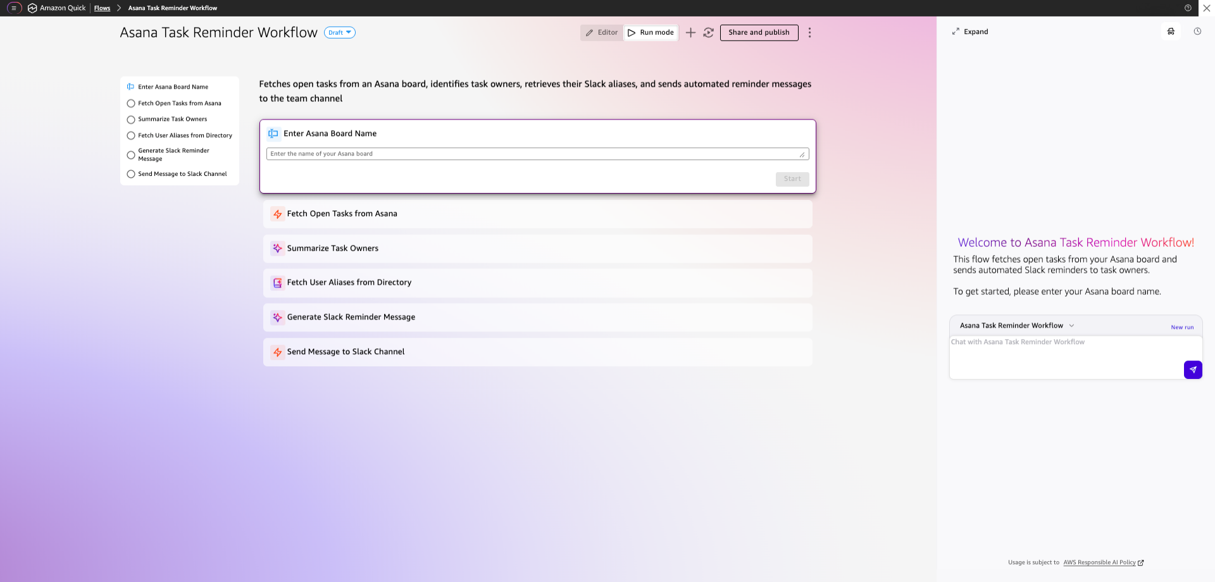Expand the Fetch Open Tasks from Asana card
Viewport: 1215px width, 582px height.
coord(537,214)
